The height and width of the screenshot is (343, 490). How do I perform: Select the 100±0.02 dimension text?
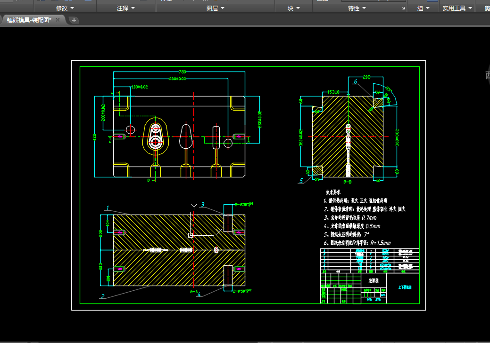tap(140, 87)
